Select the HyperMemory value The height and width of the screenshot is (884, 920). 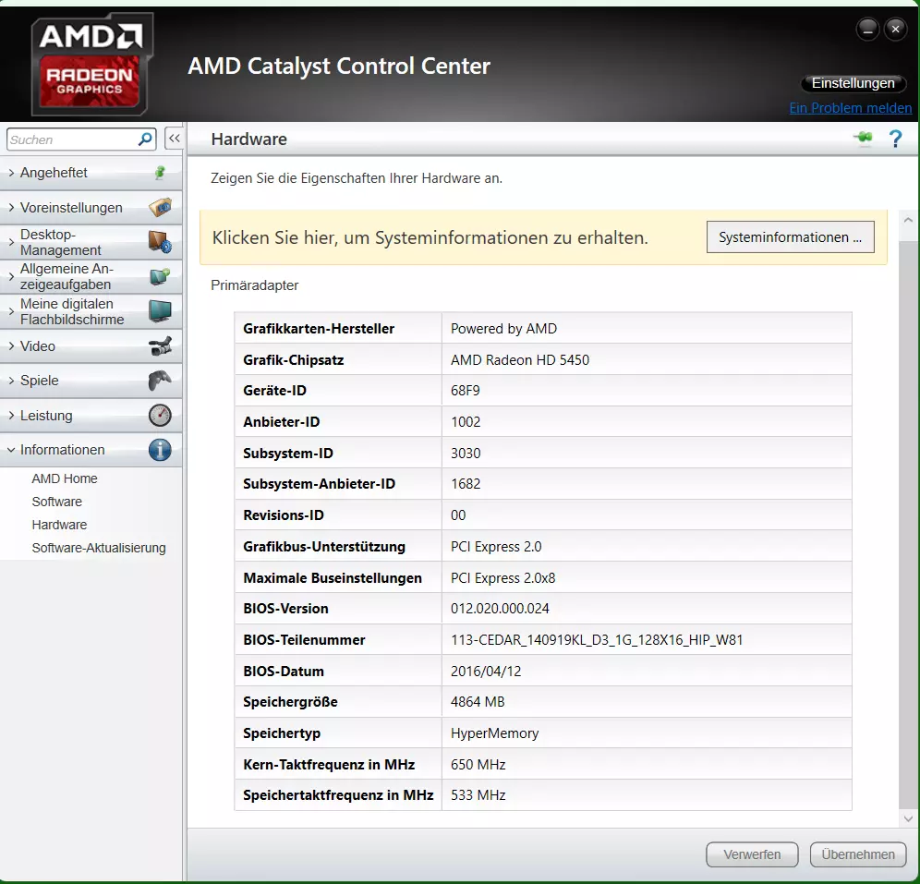tap(494, 733)
